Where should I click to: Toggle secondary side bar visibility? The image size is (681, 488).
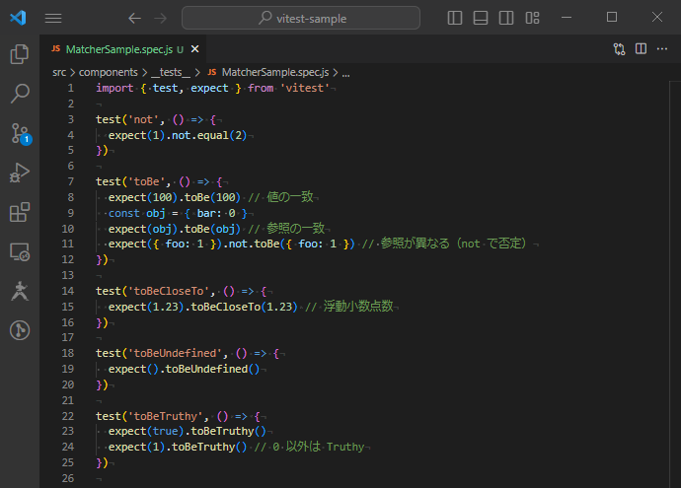(506, 18)
